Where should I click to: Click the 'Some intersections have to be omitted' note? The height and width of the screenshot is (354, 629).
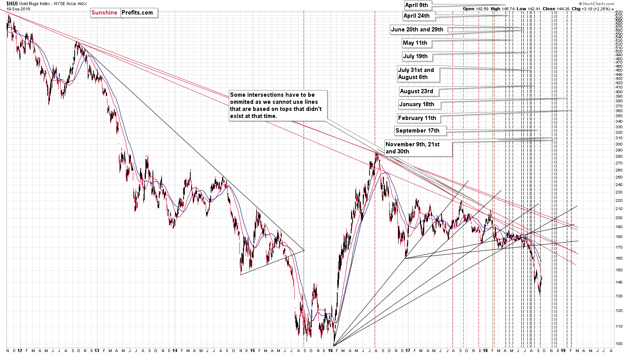(278, 105)
